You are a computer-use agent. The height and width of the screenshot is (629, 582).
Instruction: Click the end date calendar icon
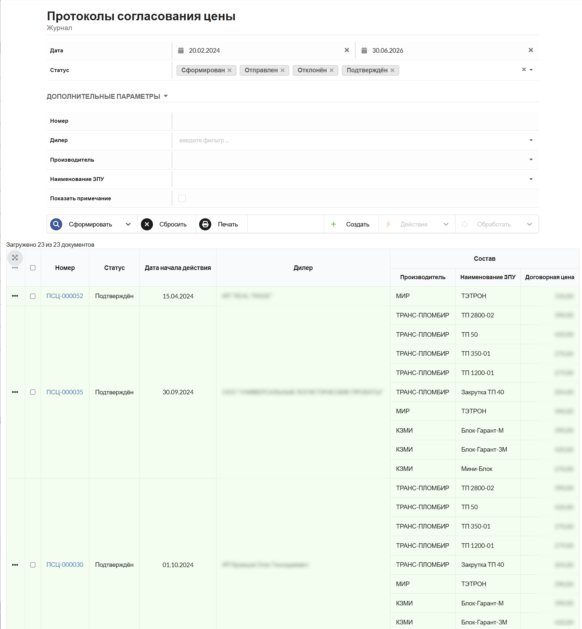click(364, 50)
